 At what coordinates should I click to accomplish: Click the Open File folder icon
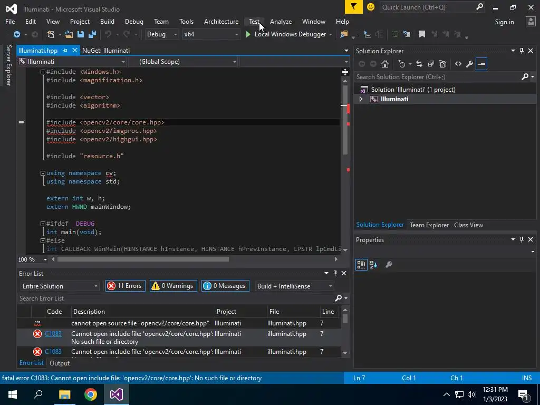click(x=69, y=34)
